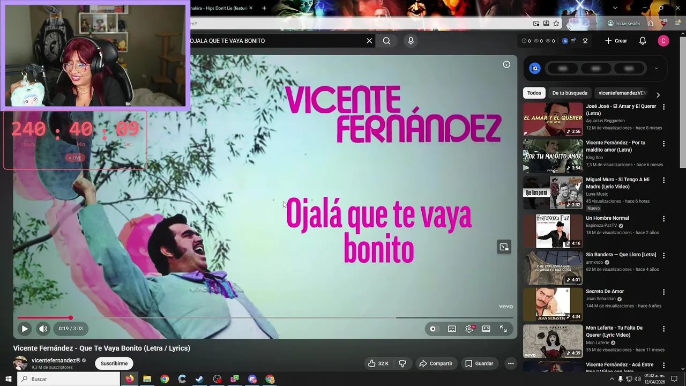Dislike the video

click(402, 363)
